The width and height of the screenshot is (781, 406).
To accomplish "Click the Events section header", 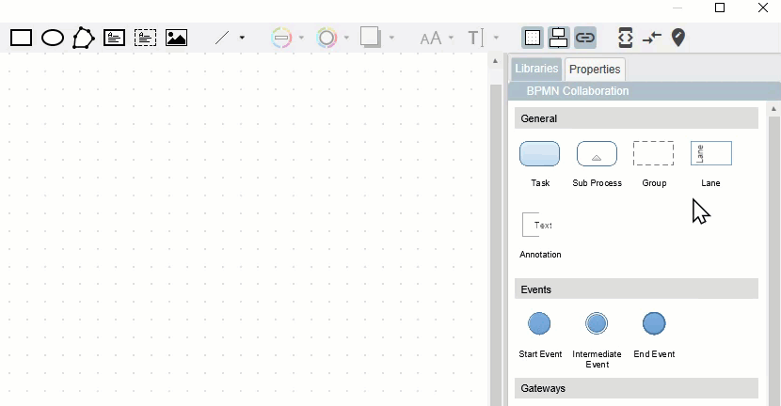I will click(x=636, y=289).
